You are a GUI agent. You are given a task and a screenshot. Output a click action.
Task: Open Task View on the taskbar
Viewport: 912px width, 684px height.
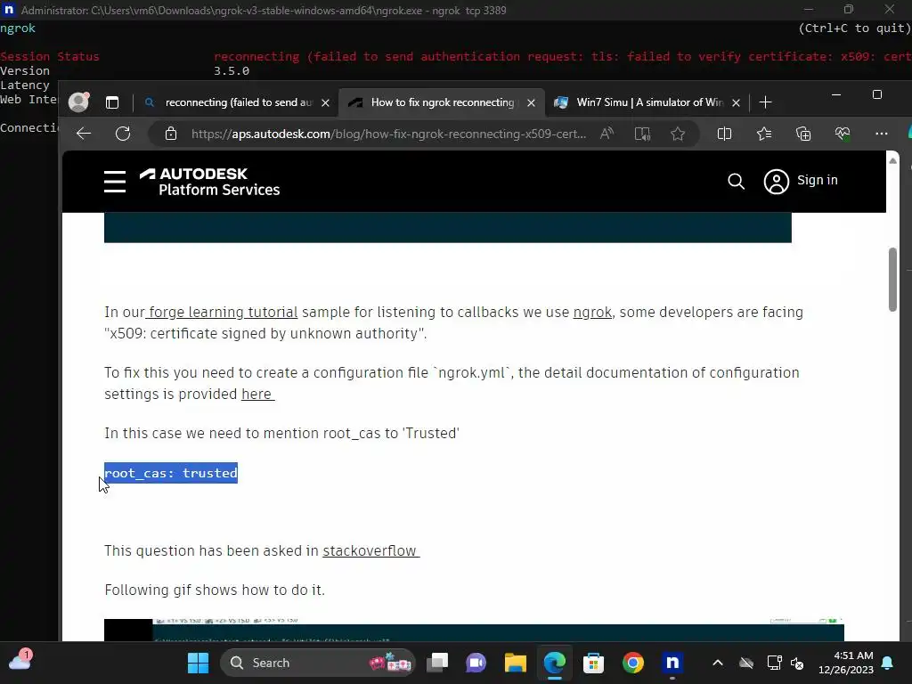click(437, 663)
